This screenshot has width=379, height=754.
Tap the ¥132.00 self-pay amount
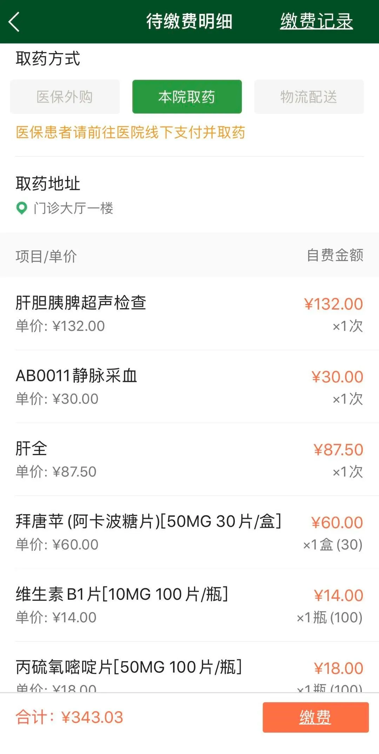point(333,304)
